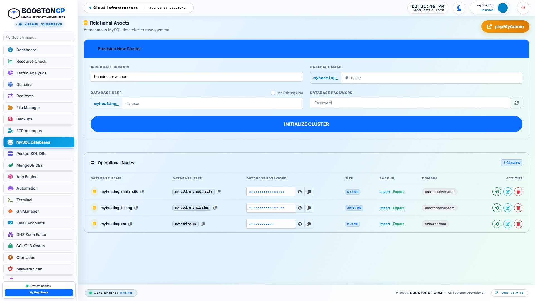Click INITIALIZE CLUSTER button
Viewport: 535px width, 301px height.
point(306,124)
